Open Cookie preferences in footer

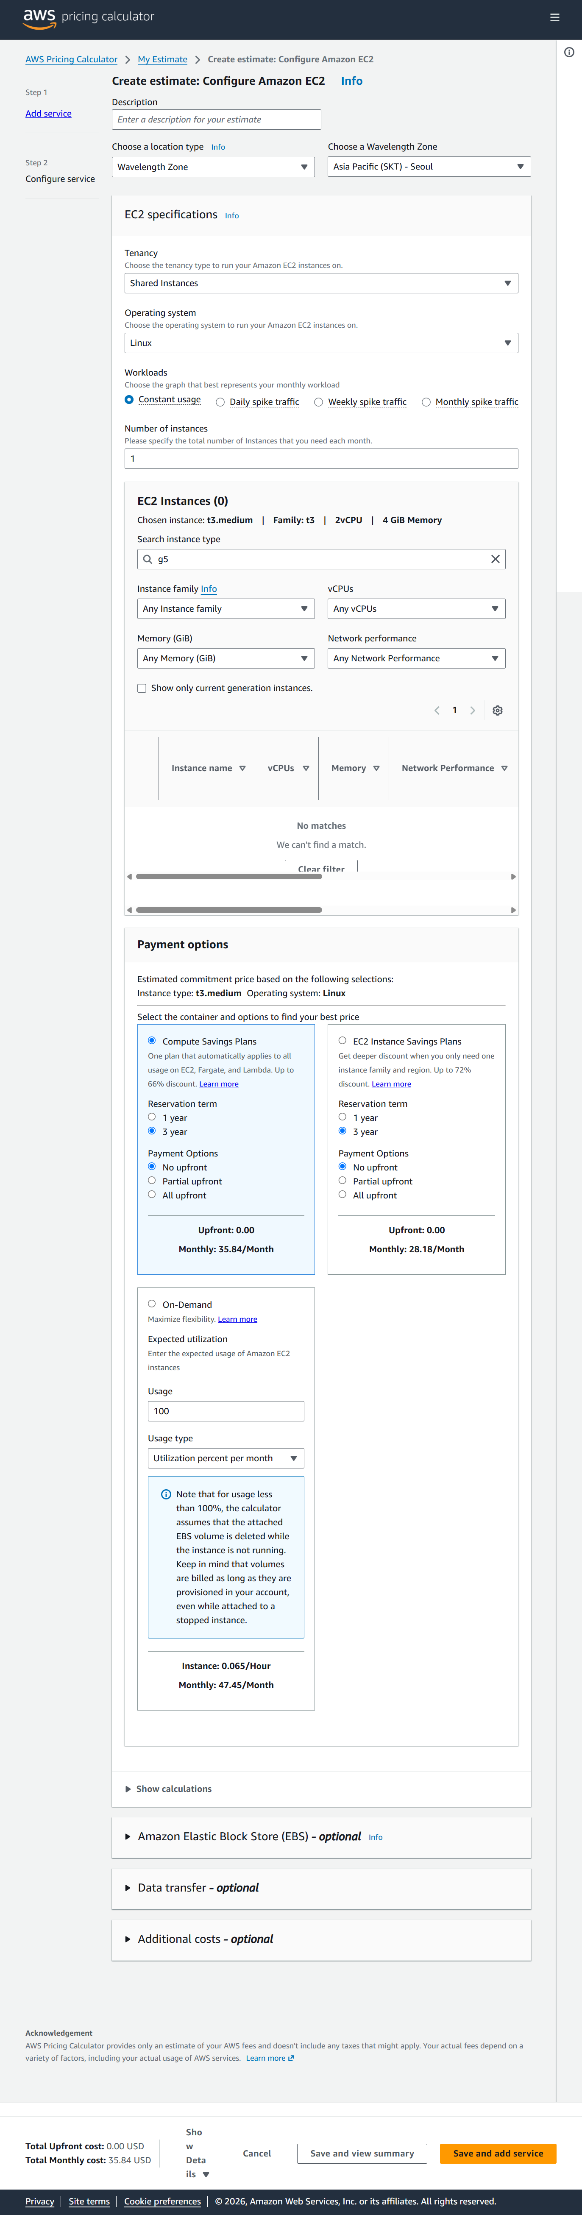[x=162, y=2201]
